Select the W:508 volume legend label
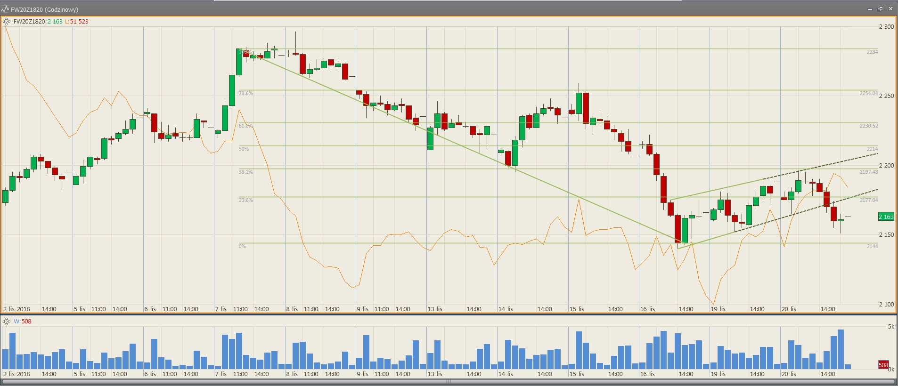 pos(23,322)
